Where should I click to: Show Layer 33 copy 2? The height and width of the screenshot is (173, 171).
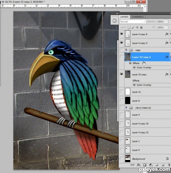coord(122,57)
